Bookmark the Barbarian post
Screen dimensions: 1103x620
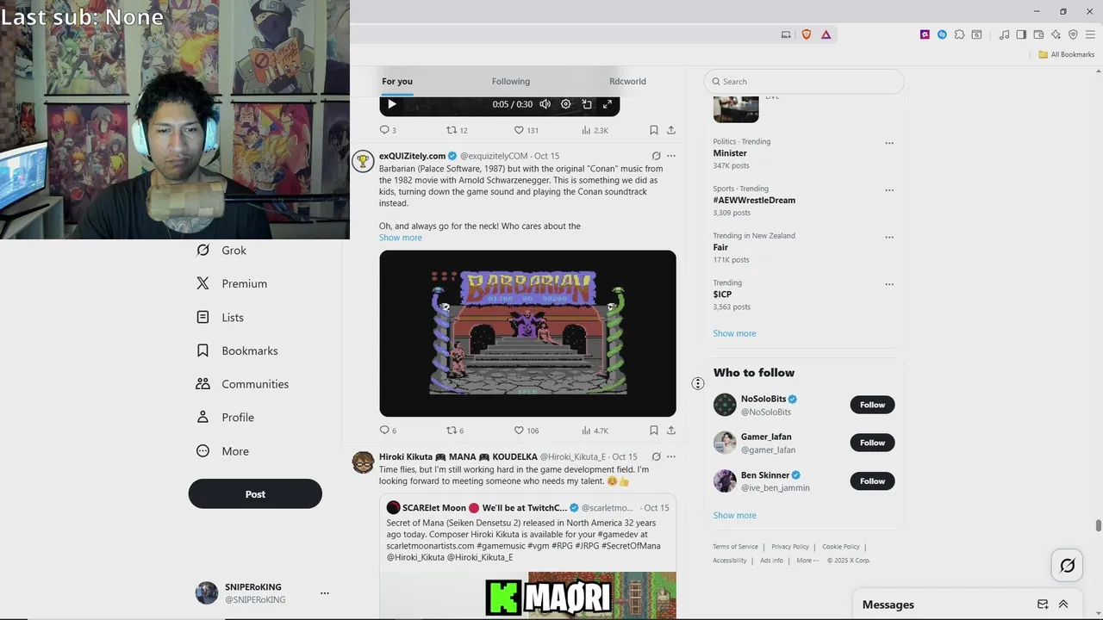[653, 431]
